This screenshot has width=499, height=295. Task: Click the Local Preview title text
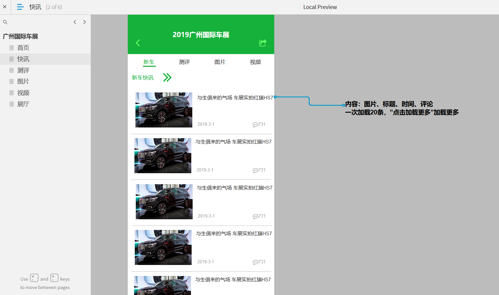320,7
